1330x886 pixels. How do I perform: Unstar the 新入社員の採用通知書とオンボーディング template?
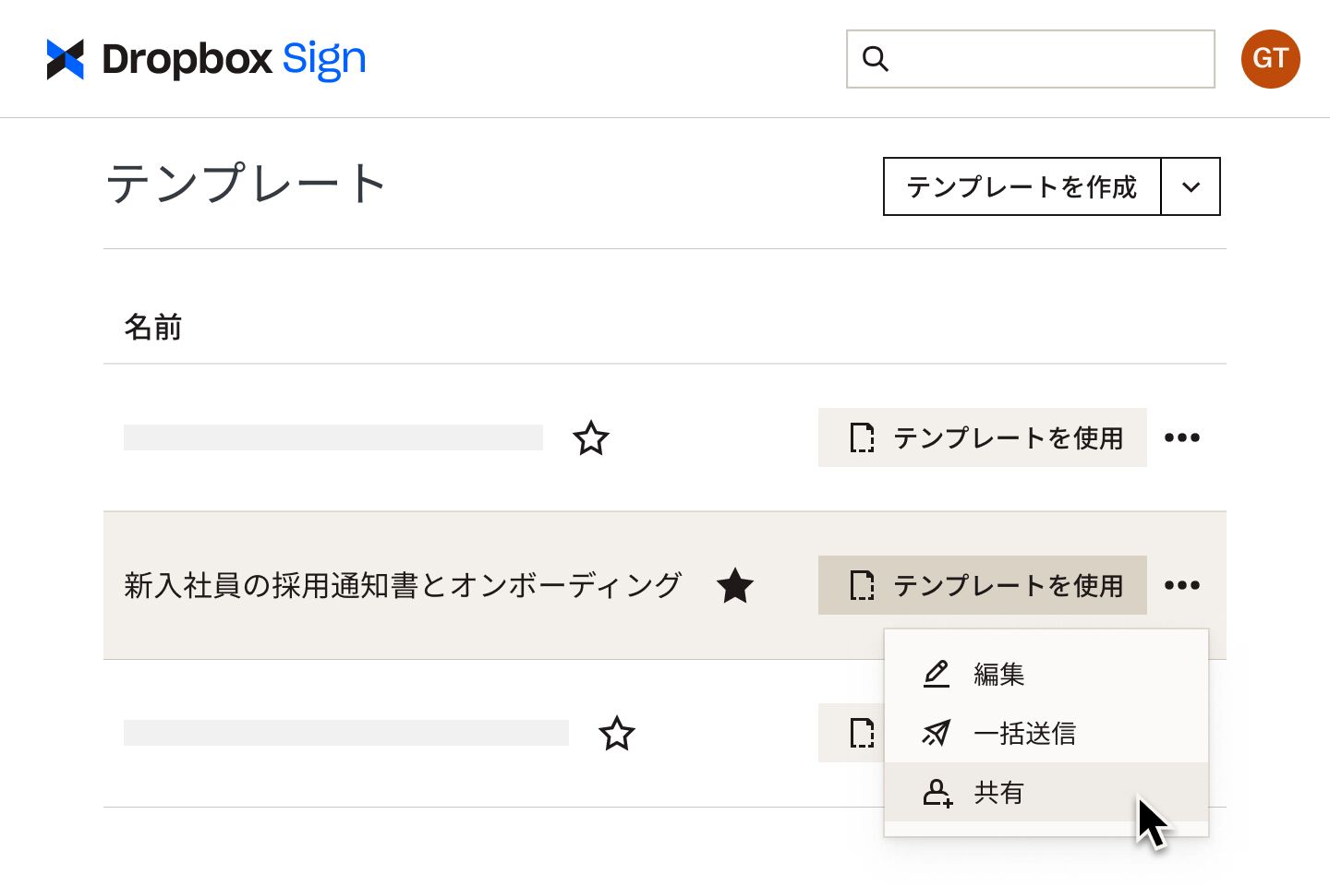pyautogui.click(x=735, y=585)
